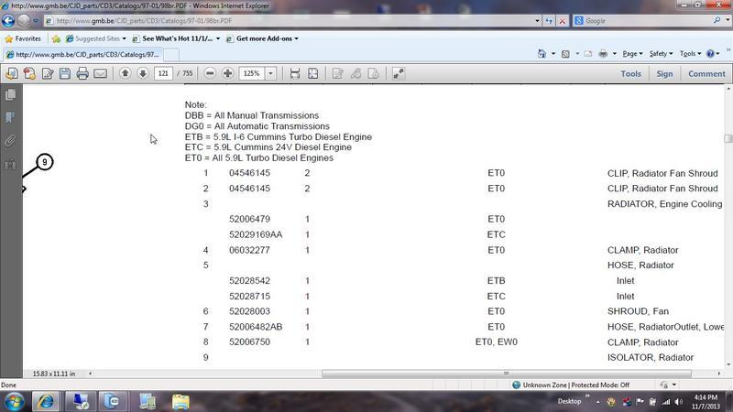Click the address bar URL field
This screenshot has height=412, width=733.
tap(292, 20)
